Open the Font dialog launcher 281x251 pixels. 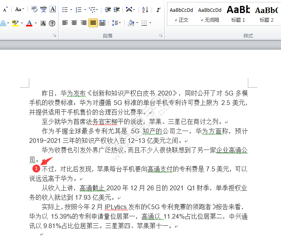(54, 36)
